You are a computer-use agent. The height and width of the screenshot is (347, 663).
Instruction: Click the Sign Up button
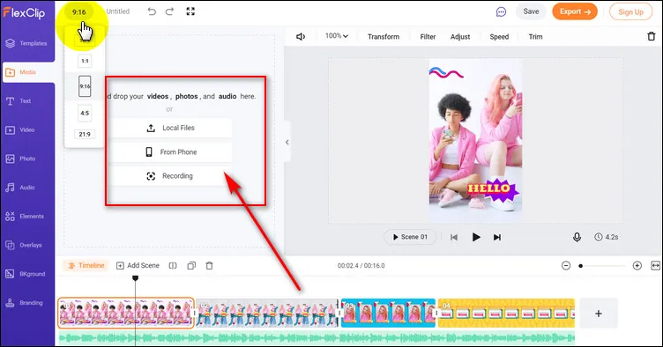click(630, 11)
